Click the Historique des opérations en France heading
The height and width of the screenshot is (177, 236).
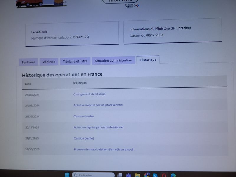coord(62,75)
